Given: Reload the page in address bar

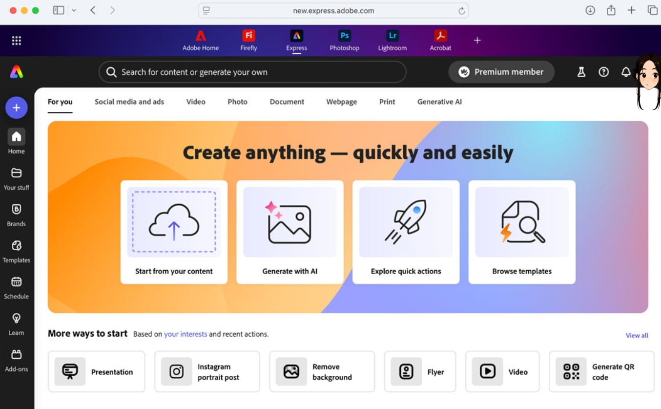Looking at the screenshot, I should 461,11.
